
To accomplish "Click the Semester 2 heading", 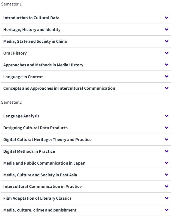I will pyautogui.click(x=11, y=102).
